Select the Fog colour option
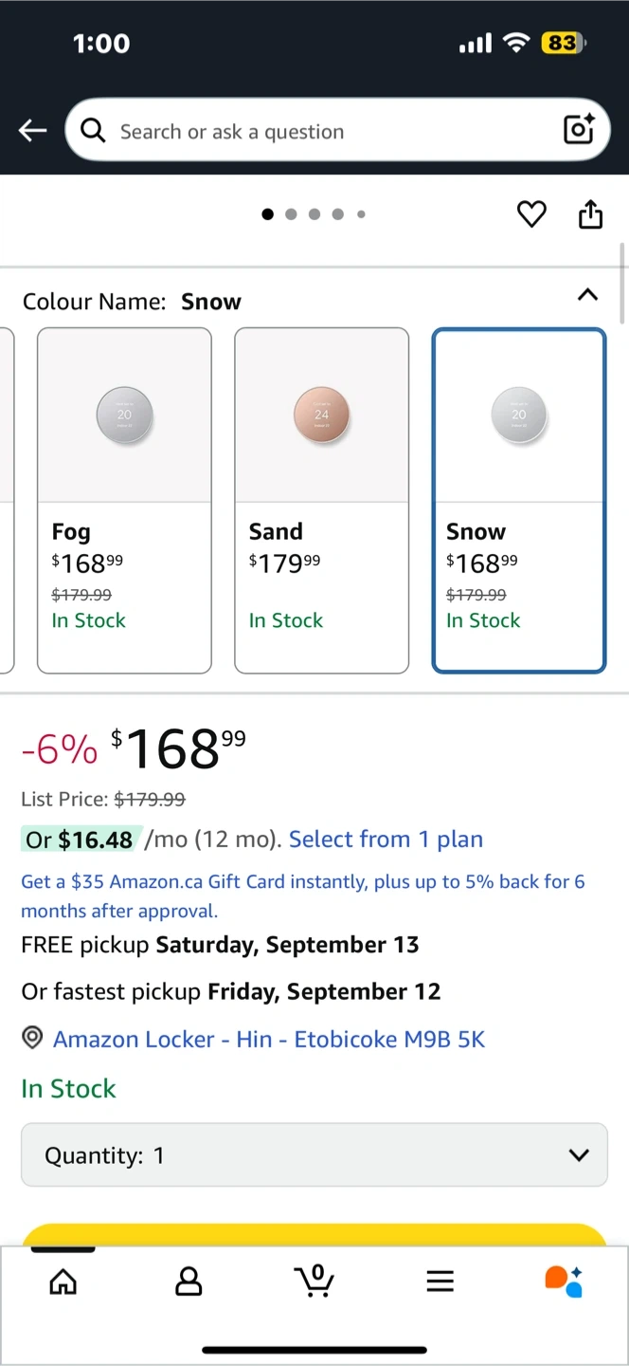The height and width of the screenshot is (1366, 629). pyautogui.click(x=124, y=500)
